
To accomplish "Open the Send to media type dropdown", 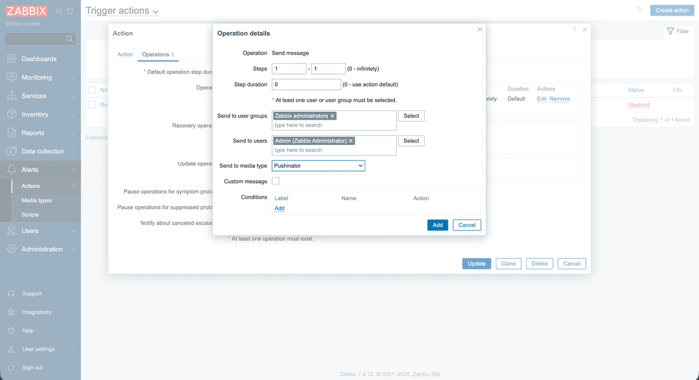I will point(319,166).
